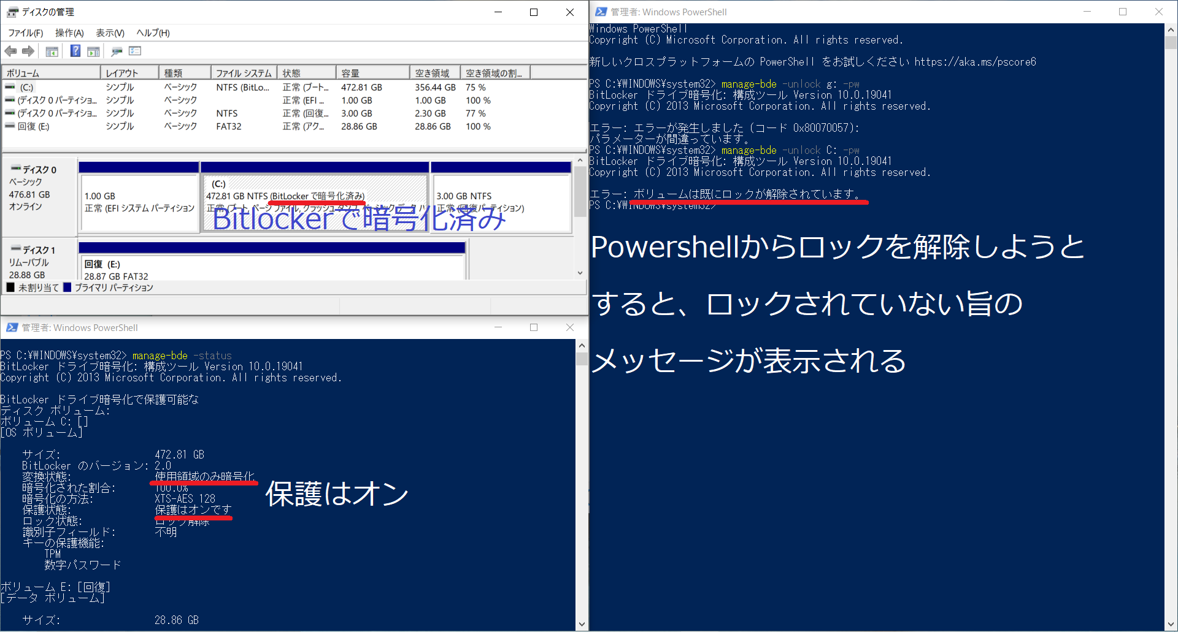The height and width of the screenshot is (632, 1178).
Task: Sort by the 種類 column header
Action: (x=185, y=73)
